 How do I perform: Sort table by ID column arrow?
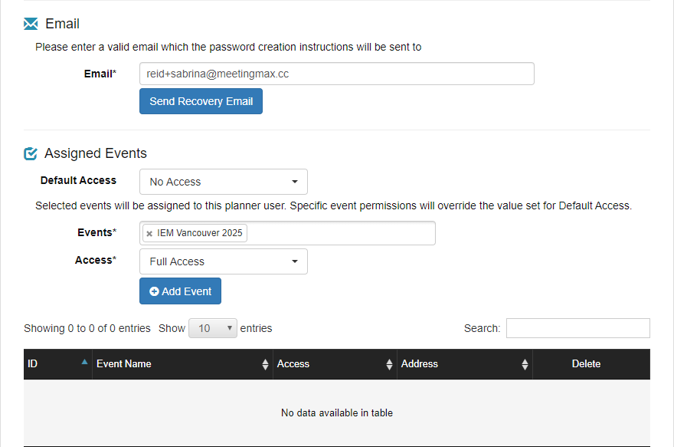[x=84, y=363]
